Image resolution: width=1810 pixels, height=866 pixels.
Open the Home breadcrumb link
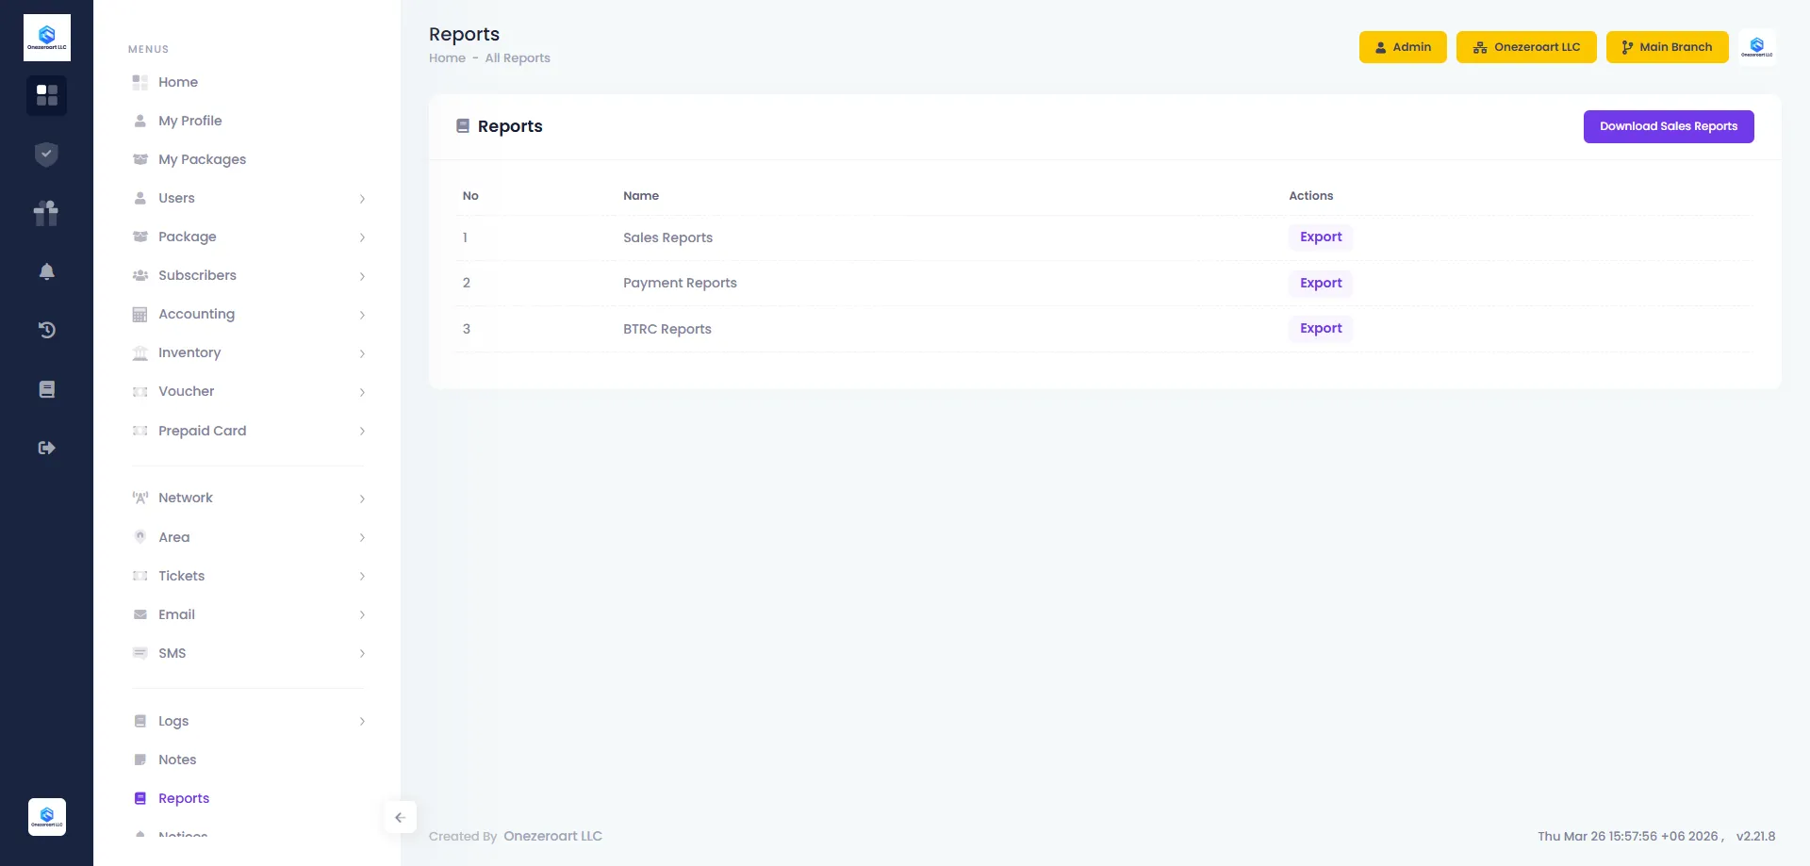(x=447, y=57)
